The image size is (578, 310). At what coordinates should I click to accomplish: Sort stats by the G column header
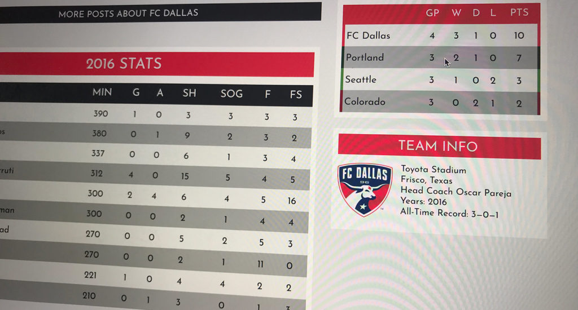click(136, 92)
